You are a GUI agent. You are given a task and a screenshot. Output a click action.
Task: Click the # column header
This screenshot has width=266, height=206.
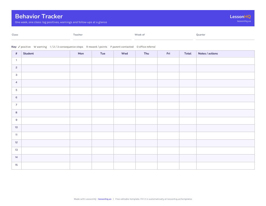click(x=17, y=54)
